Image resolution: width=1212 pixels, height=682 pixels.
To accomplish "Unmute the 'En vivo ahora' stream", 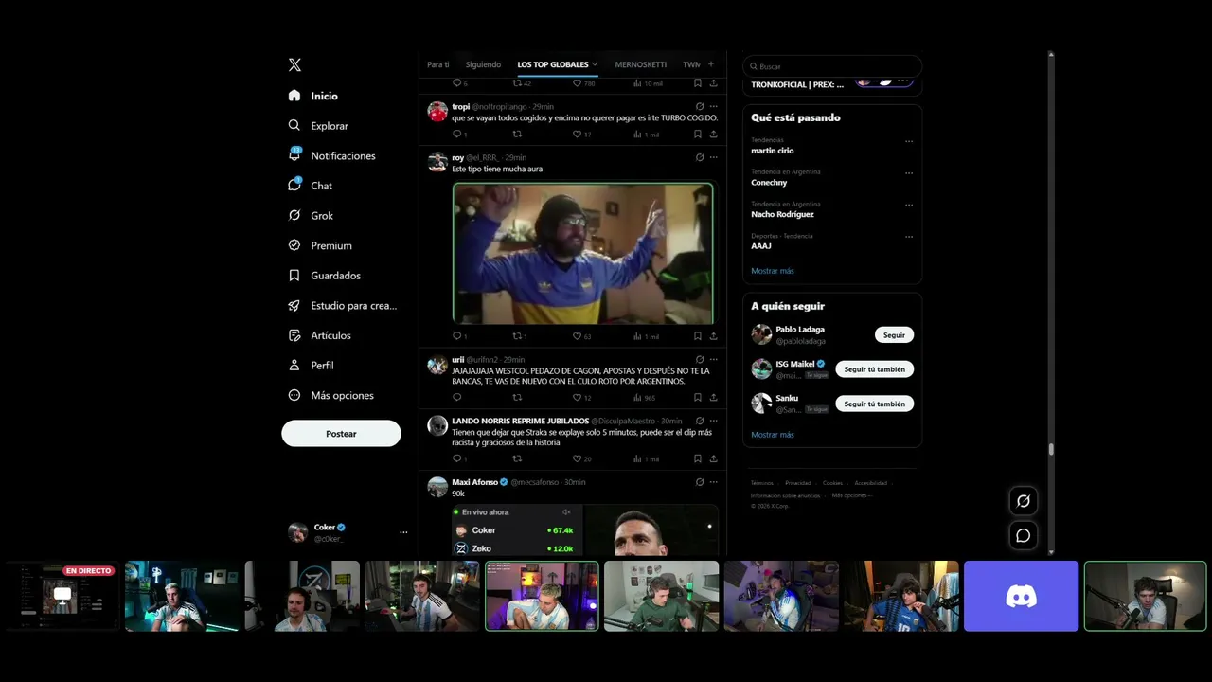I will click(x=566, y=512).
